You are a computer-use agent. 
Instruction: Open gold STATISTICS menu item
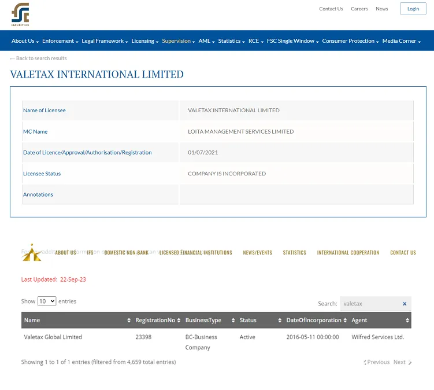295,252
